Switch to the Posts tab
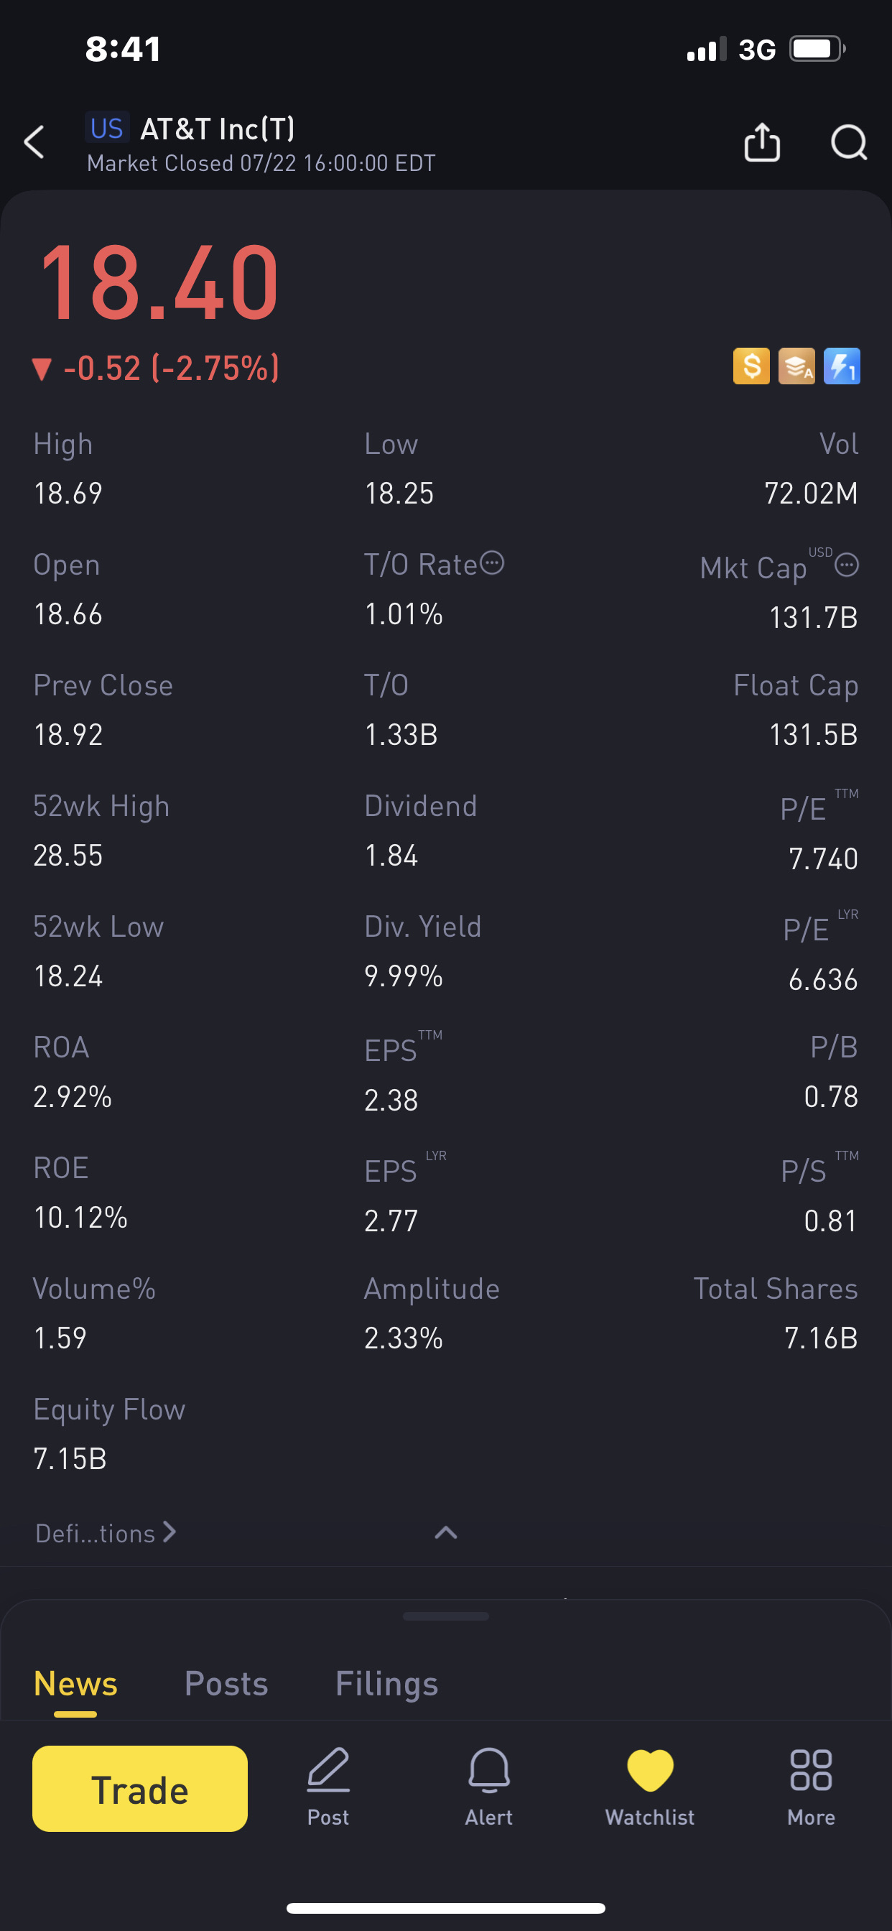 click(x=226, y=1685)
